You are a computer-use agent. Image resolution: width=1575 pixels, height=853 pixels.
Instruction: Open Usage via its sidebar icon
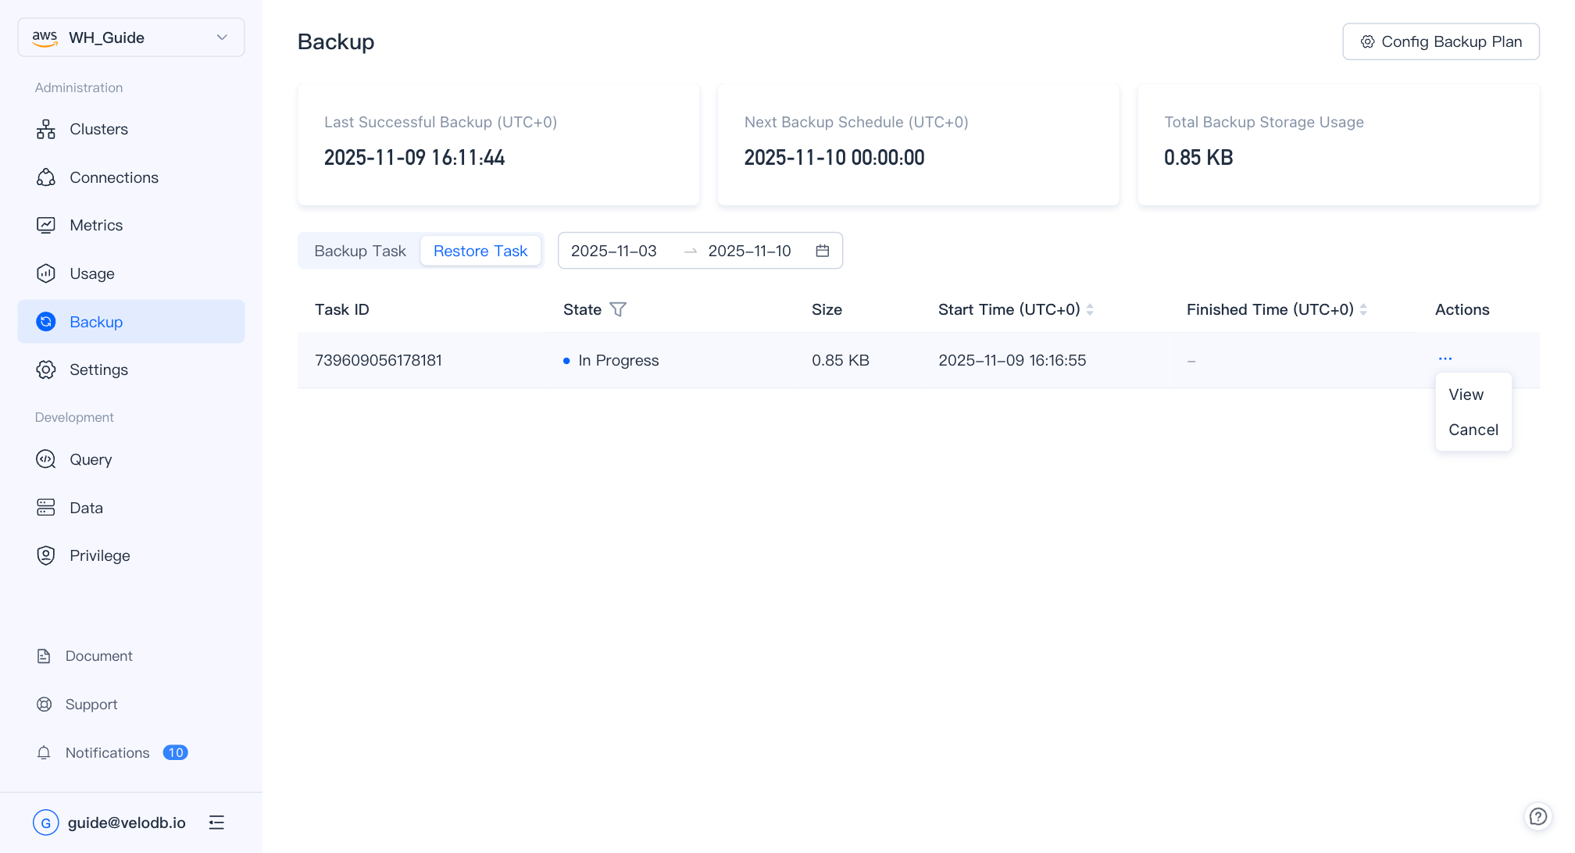tap(45, 273)
